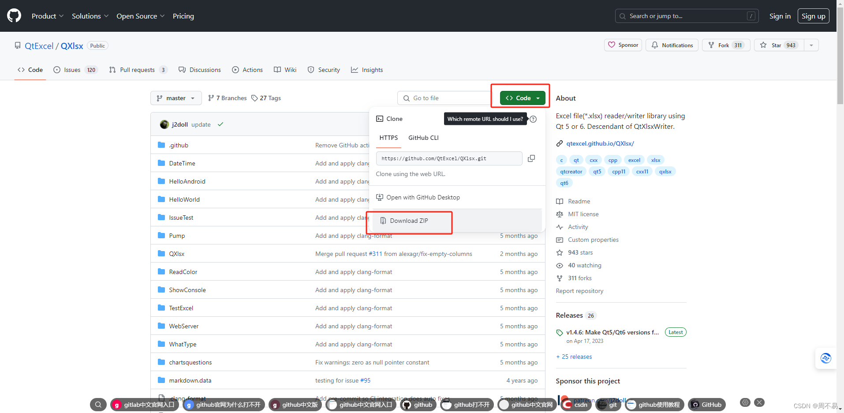Image resolution: width=844 pixels, height=413 pixels.
Task: Click the qtcreator topic tag
Action: coord(571,172)
